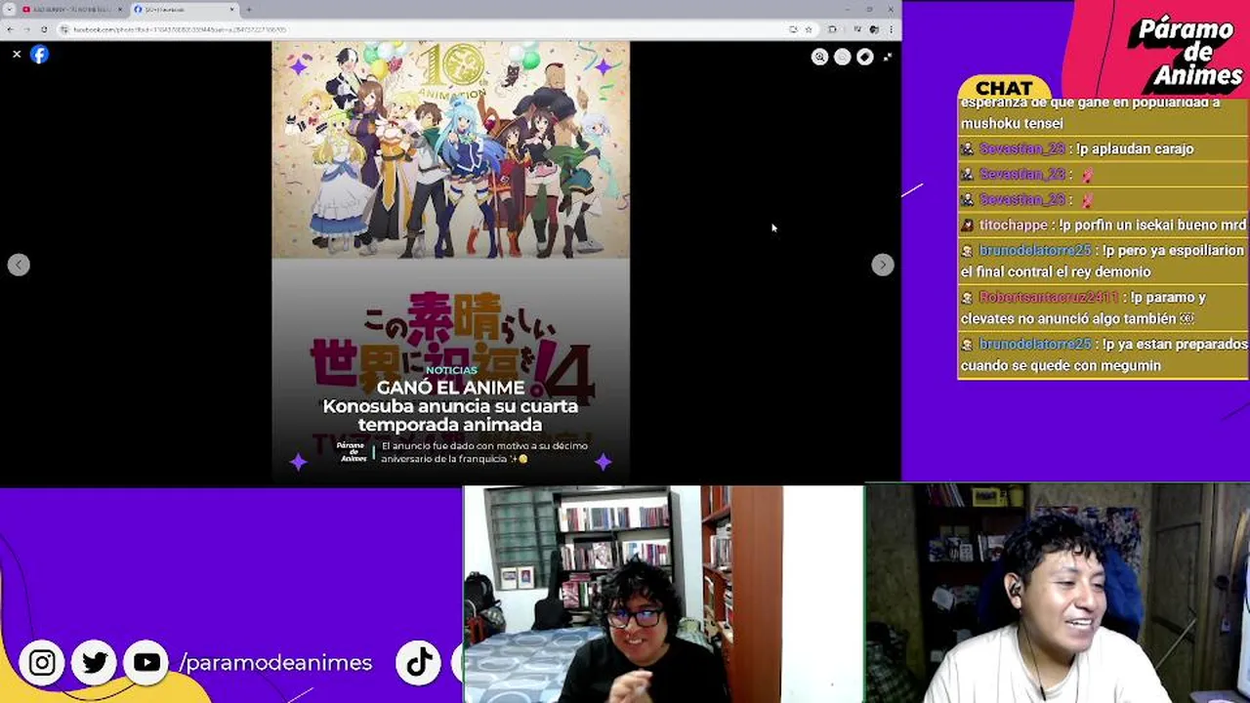Open the TikTok icon in the overlay
Viewport: 1250px width, 703px height.
[420, 663]
